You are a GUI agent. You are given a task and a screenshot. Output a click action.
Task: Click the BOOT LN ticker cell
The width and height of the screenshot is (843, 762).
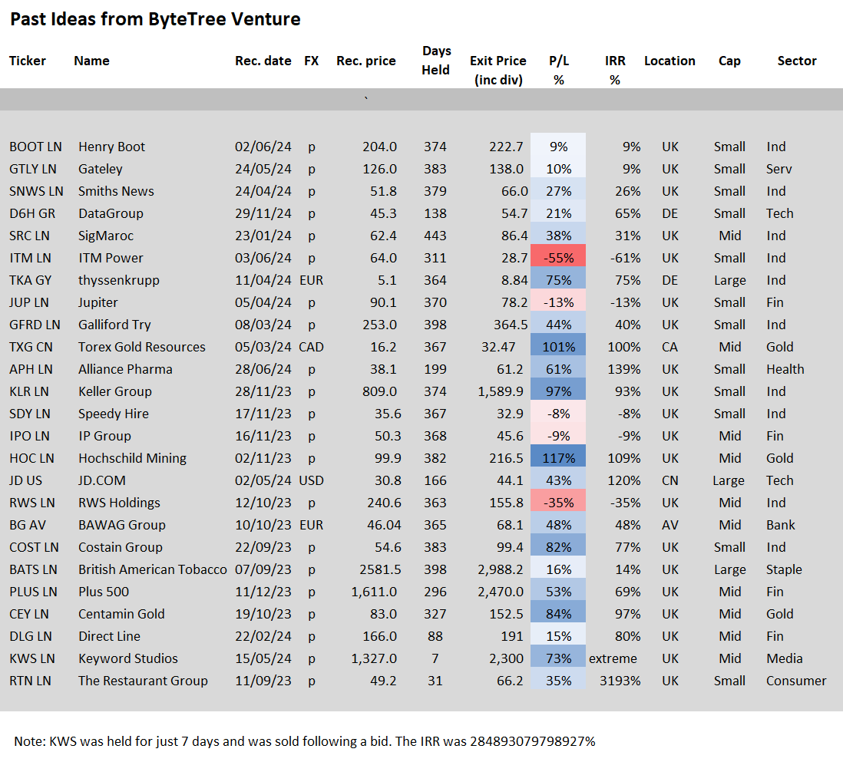[x=35, y=147]
